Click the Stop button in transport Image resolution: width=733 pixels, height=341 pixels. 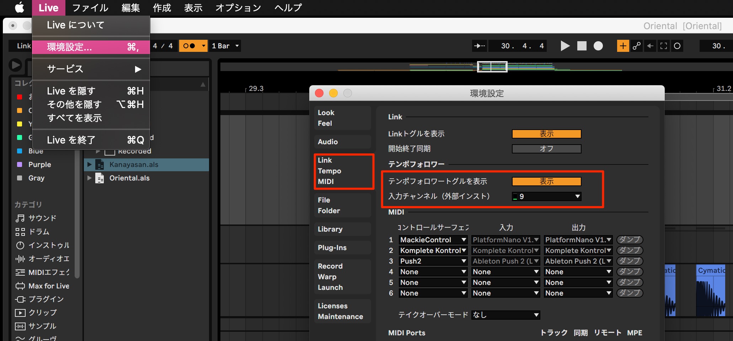pyautogui.click(x=582, y=46)
